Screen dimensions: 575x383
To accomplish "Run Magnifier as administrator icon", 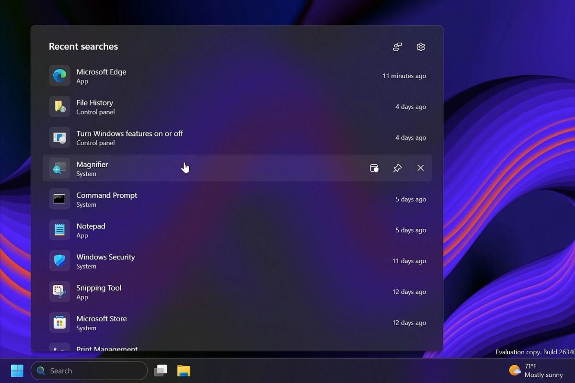I will pyautogui.click(x=374, y=168).
